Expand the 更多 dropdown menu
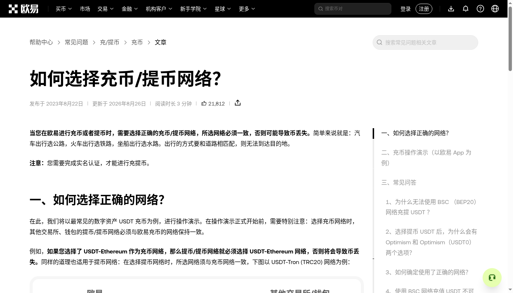The height and width of the screenshot is (293, 513). coord(247,9)
